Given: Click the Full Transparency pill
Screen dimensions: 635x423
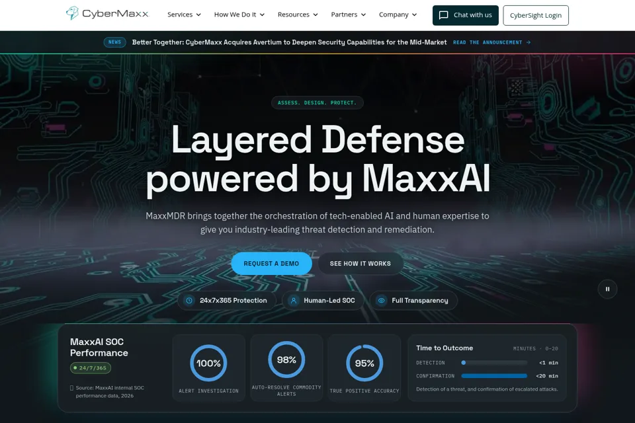Looking at the screenshot, I should click(x=413, y=300).
